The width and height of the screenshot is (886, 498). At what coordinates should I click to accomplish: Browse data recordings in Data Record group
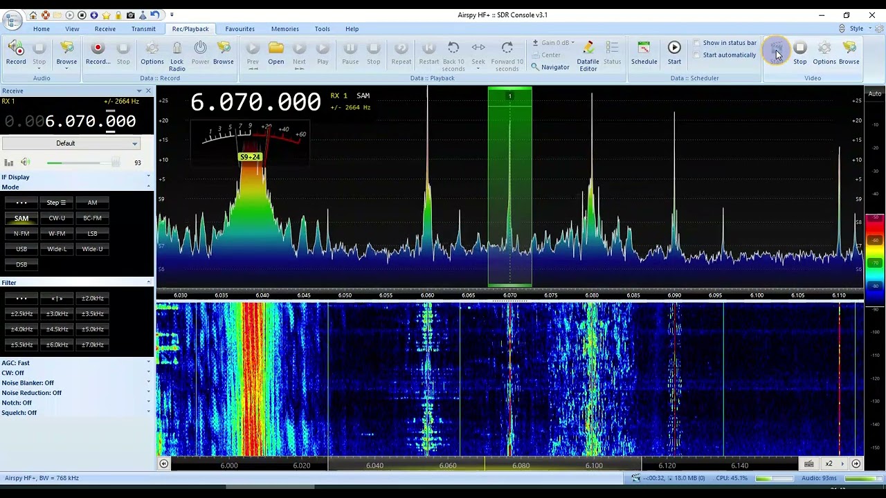pyautogui.click(x=223, y=53)
